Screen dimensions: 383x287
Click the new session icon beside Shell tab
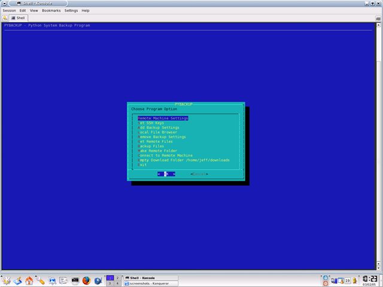point(5,18)
